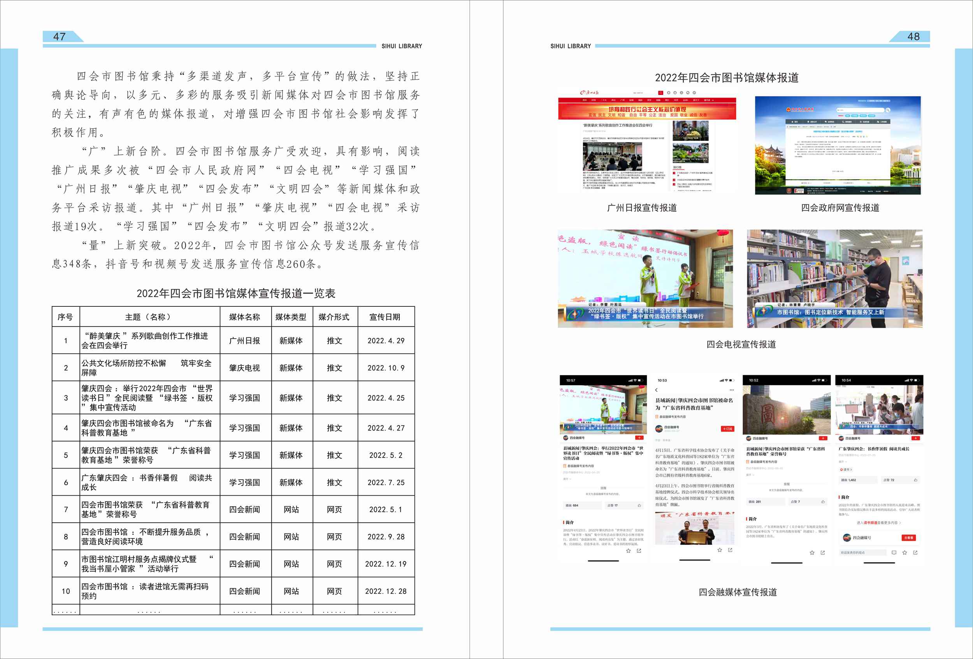973x659 pixels.
Task: Click the caption 广州日报宣传报道
Action: coord(642,208)
